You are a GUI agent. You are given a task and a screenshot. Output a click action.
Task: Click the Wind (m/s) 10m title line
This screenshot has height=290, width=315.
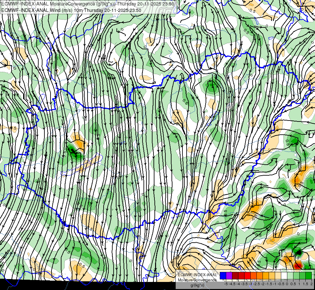click(71, 10)
